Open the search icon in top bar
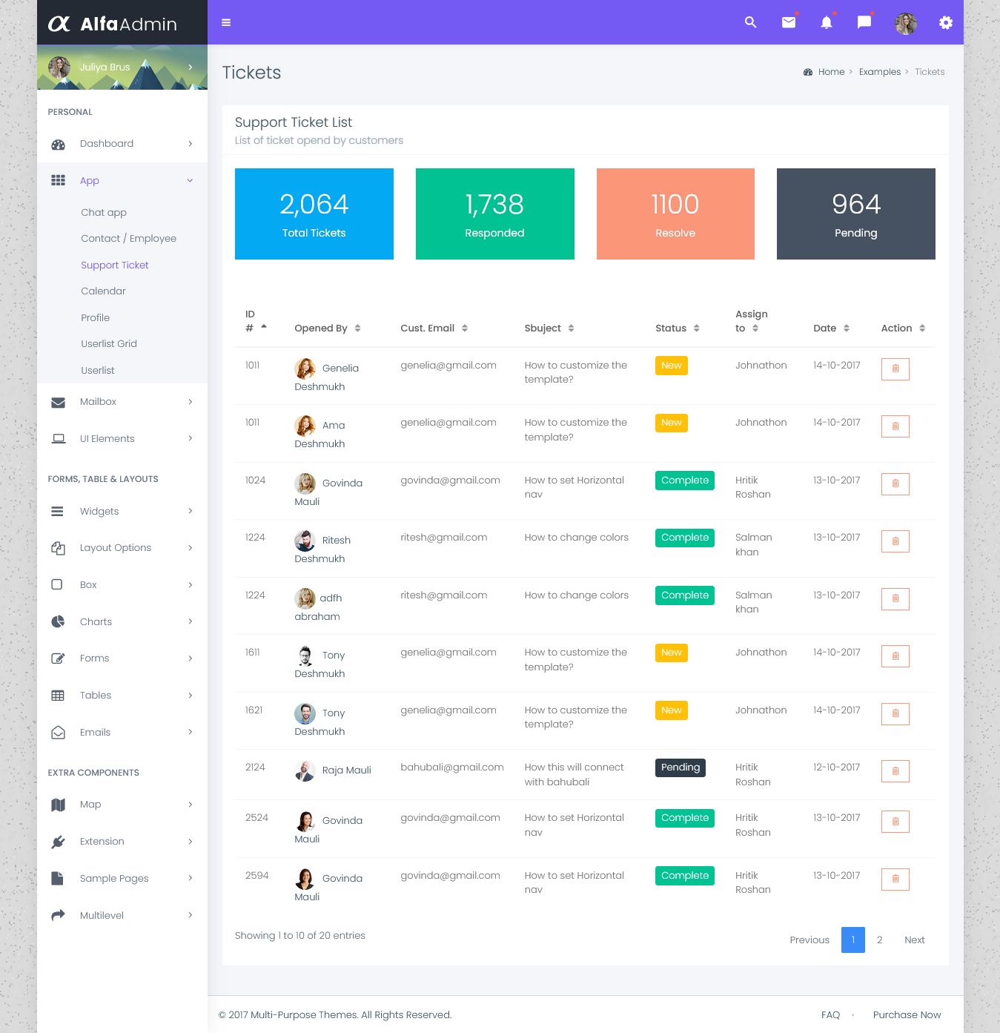The width and height of the screenshot is (1000, 1033). pos(750,22)
